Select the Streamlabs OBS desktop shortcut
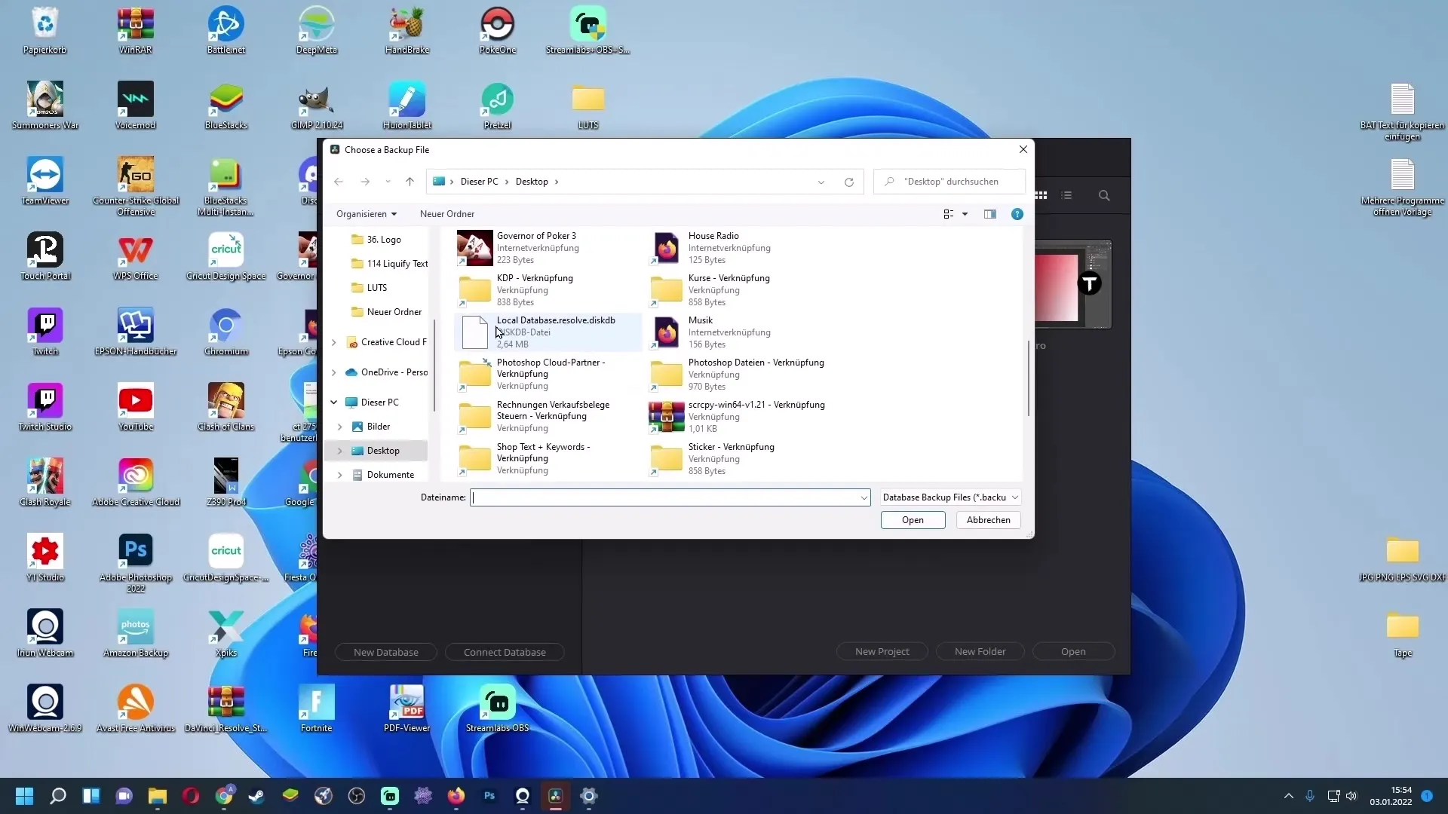 pos(498,709)
